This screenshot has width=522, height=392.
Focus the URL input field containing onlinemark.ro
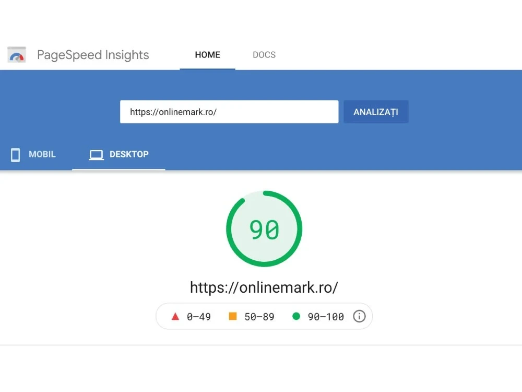click(229, 112)
